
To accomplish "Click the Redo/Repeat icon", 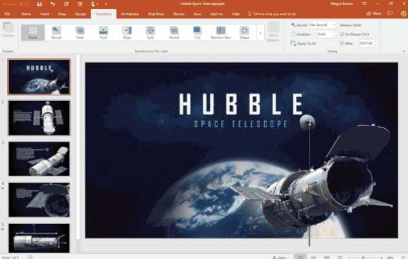I will 66,4.
